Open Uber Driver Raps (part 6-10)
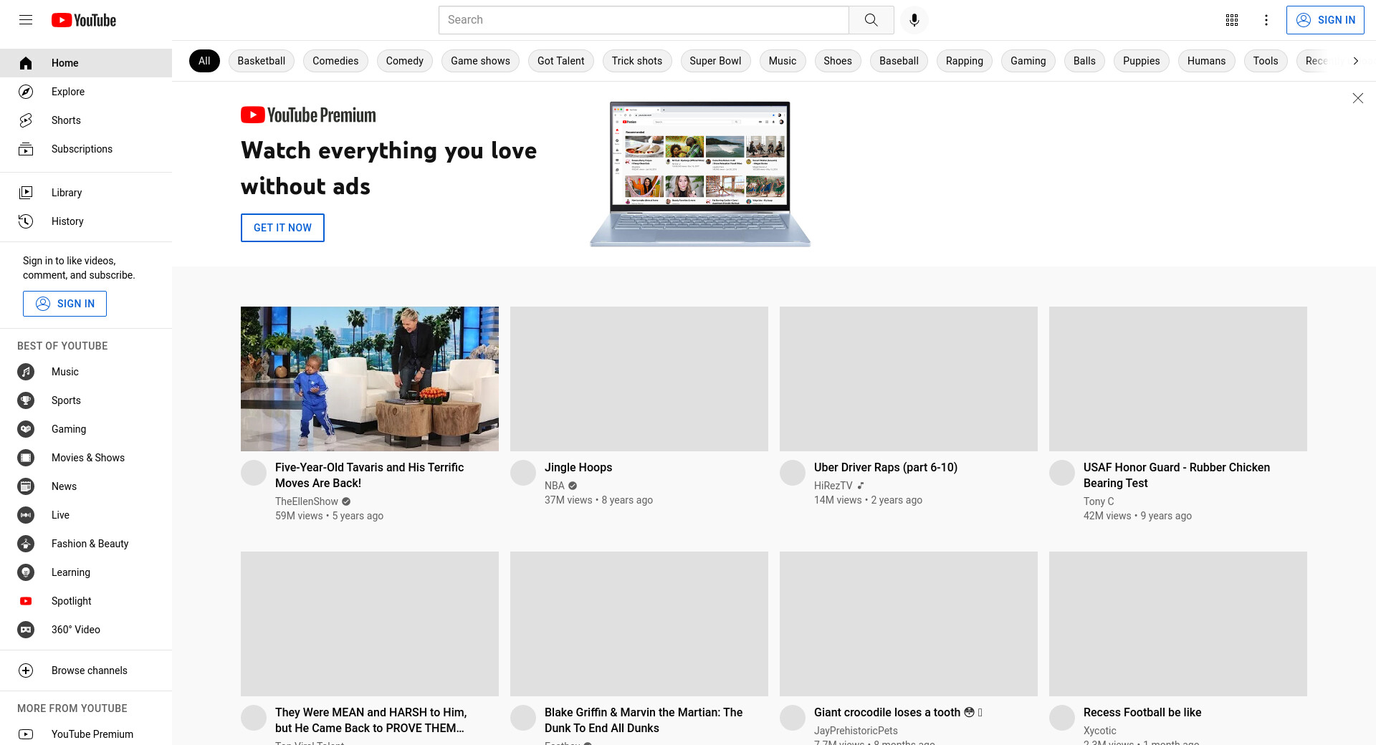The image size is (1376, 745). pyautogui.click(x=886, y=467)
